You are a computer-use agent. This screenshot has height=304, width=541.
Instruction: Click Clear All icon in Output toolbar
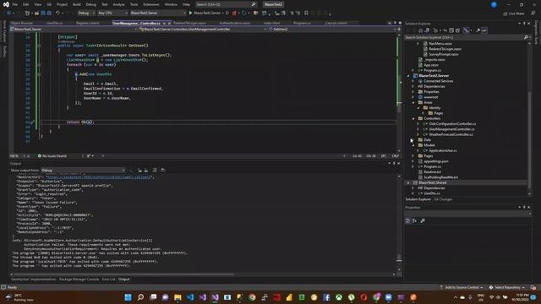pyautogui.click(x=154, y=170)
